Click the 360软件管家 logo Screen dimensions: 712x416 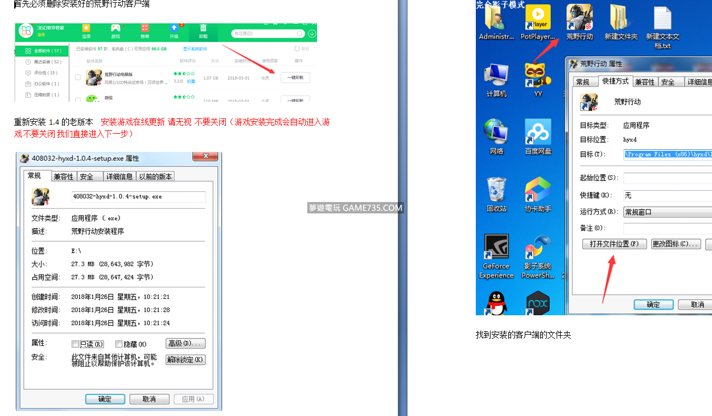point(26,31)
